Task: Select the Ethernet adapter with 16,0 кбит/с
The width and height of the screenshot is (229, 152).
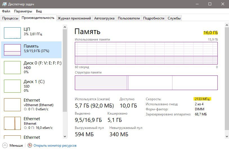Action: 12,123
